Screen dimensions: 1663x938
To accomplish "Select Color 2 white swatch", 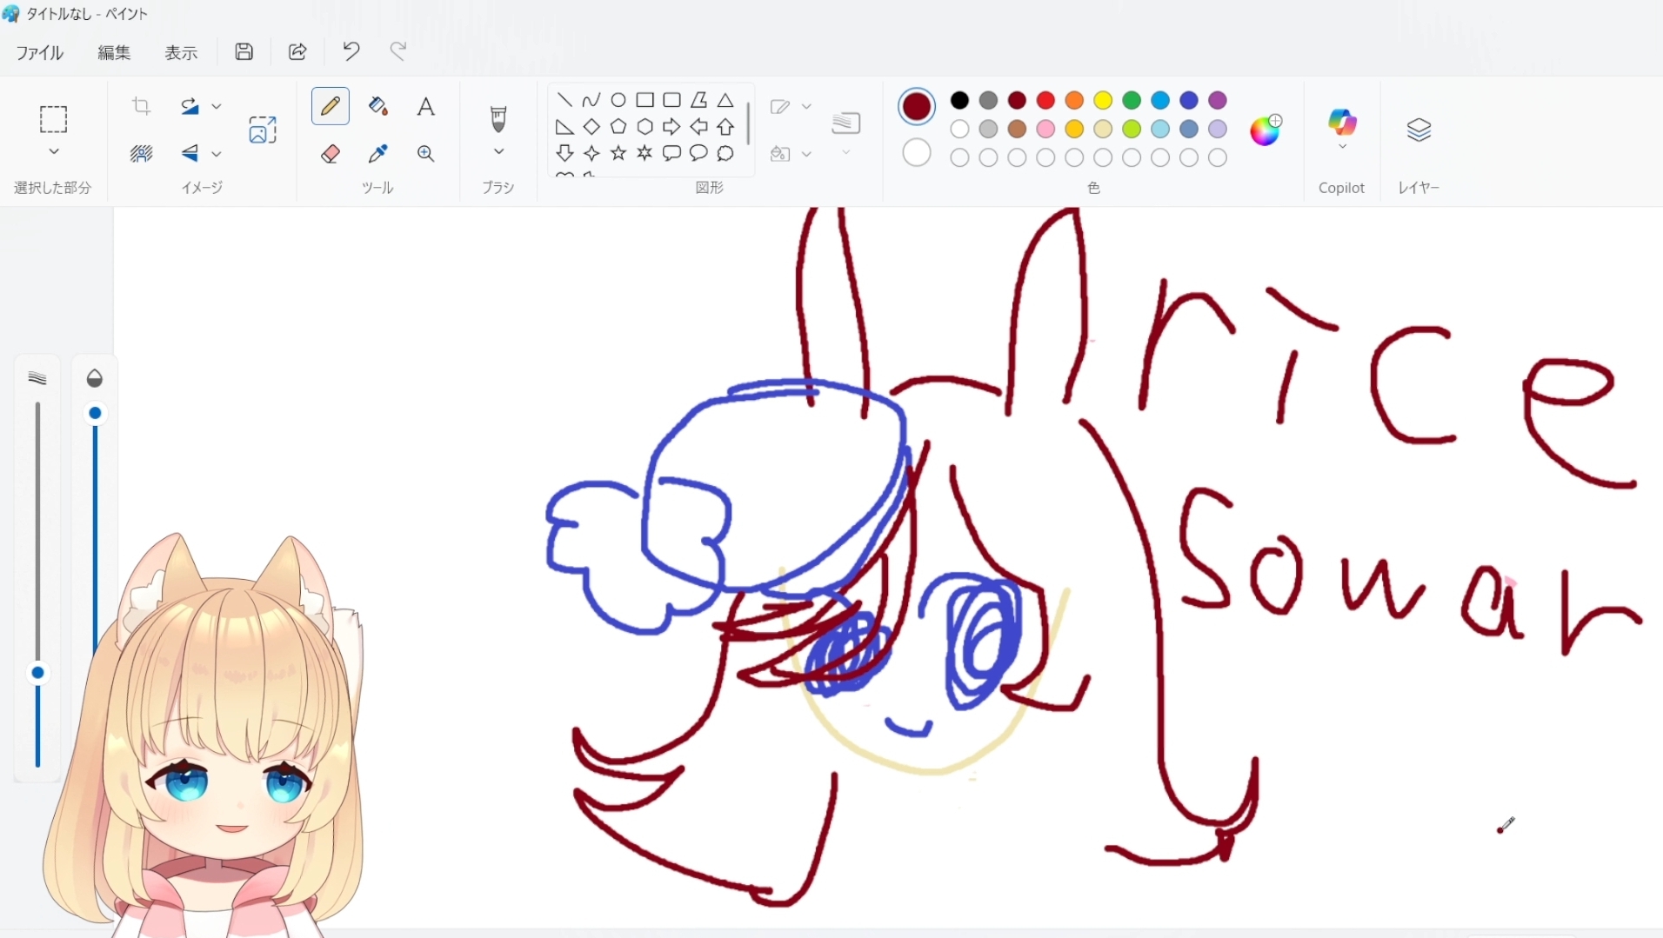I will 917,153.
